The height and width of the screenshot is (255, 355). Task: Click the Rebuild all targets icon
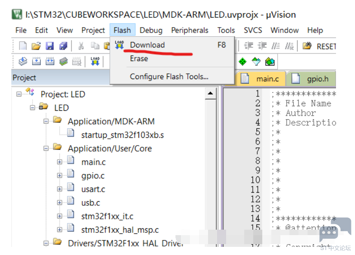(50, 61)
